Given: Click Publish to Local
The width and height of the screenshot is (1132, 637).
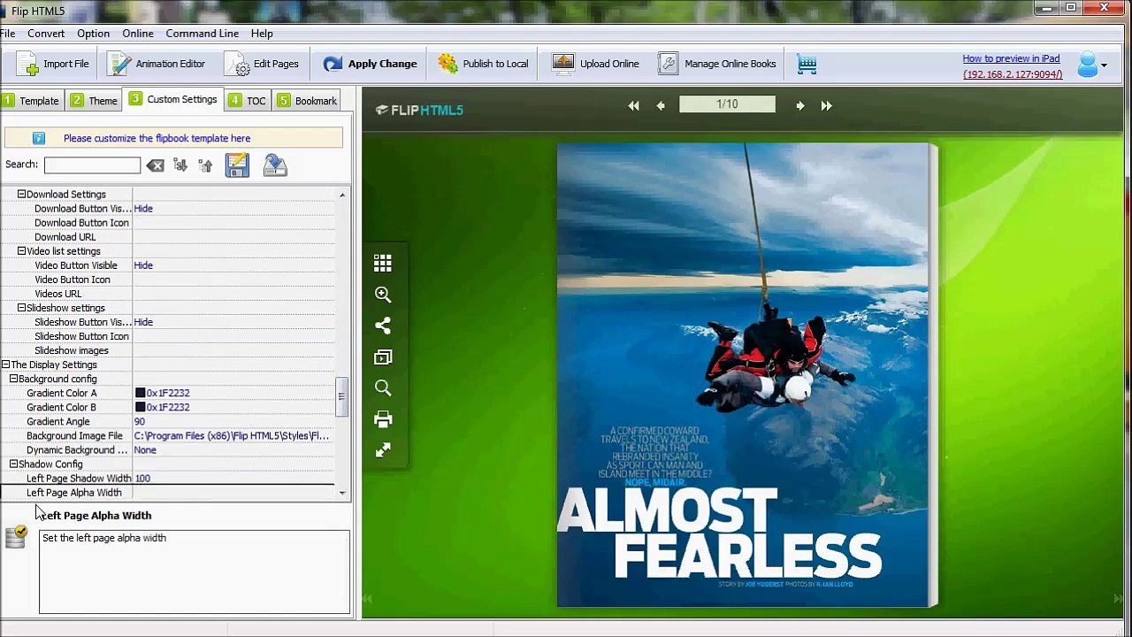Looking at the screenshot, I should pyautogui.click(x=483, y=64).
